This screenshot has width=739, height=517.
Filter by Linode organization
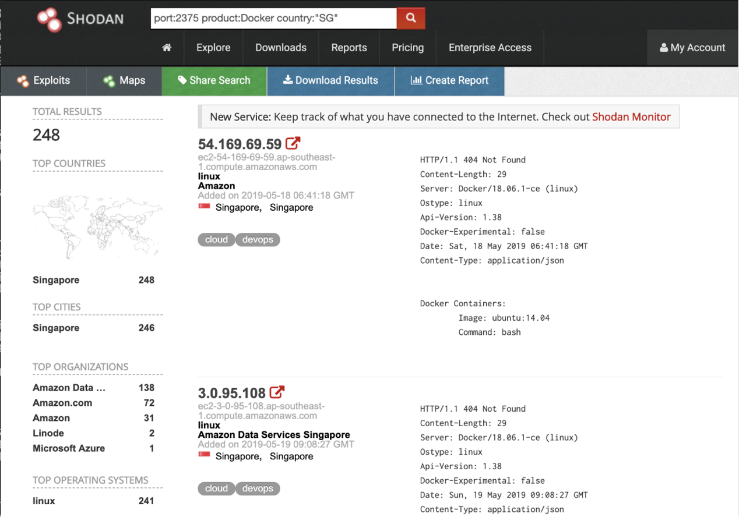tap(48, 433)
